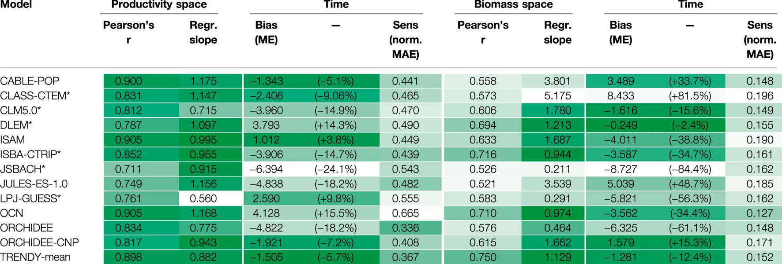Select the TRENDY-mean model row label
782x264 pixels.
click(35, 257)
